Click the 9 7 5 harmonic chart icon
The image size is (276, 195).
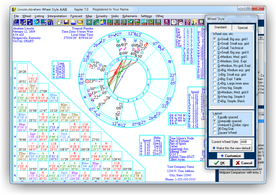(50, 22)
